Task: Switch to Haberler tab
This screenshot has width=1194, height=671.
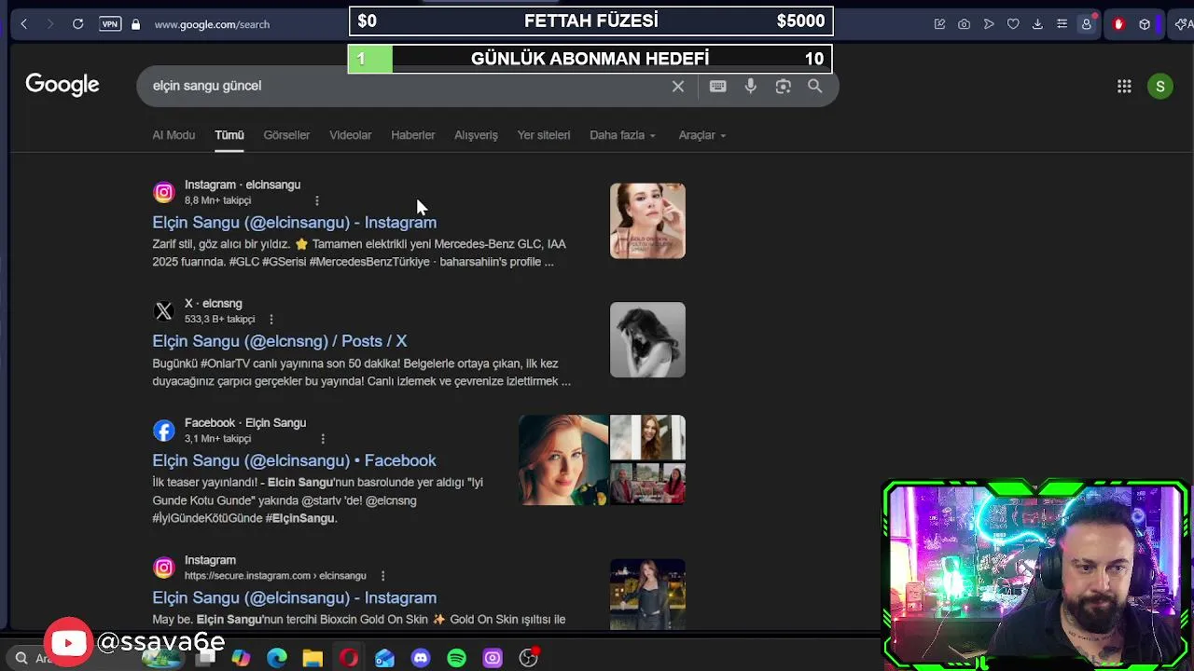Action: (412, 135)
